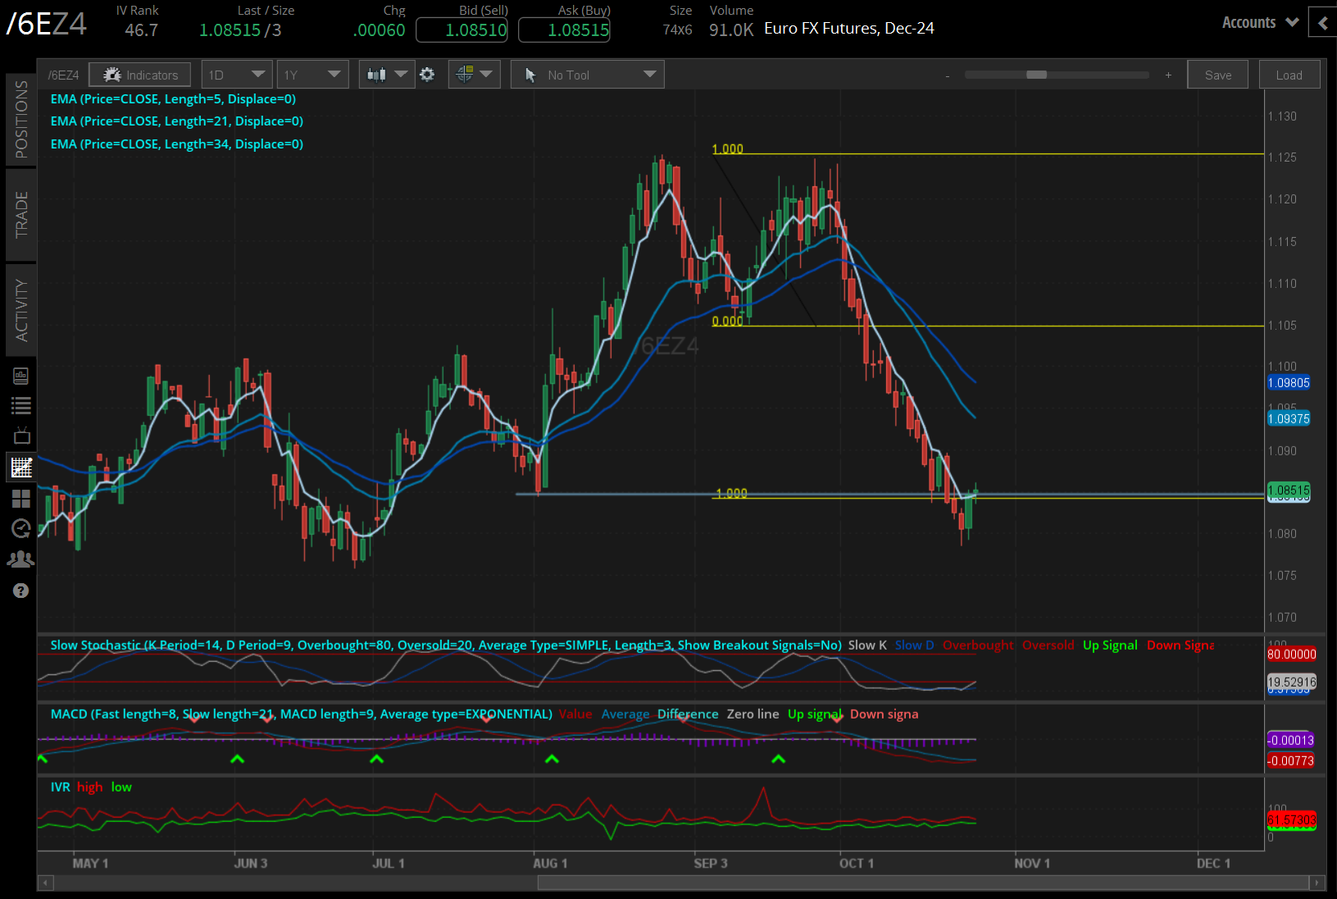This screenshot has width=1337, height=899.
Task: Expand the 1Y time range dropdown
Action: [312, 75]
